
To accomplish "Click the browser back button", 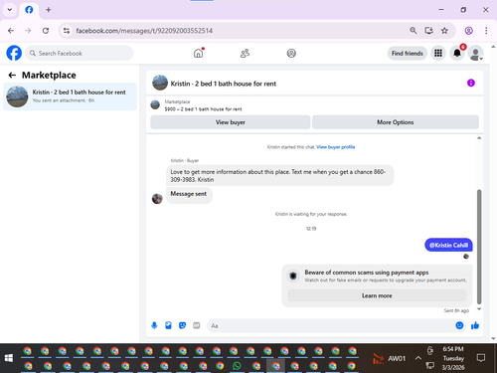I will [11, 31].
